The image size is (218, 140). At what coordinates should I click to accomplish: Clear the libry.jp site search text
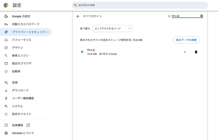coord(202,16)
